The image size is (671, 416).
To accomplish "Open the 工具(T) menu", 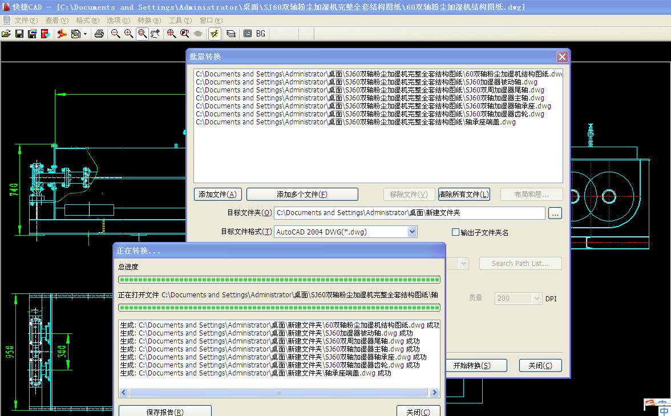I will click(180, 21).
